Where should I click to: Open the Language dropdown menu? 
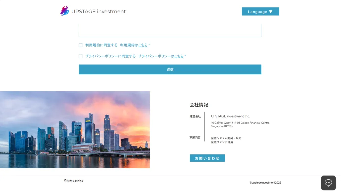pos(260,12)
